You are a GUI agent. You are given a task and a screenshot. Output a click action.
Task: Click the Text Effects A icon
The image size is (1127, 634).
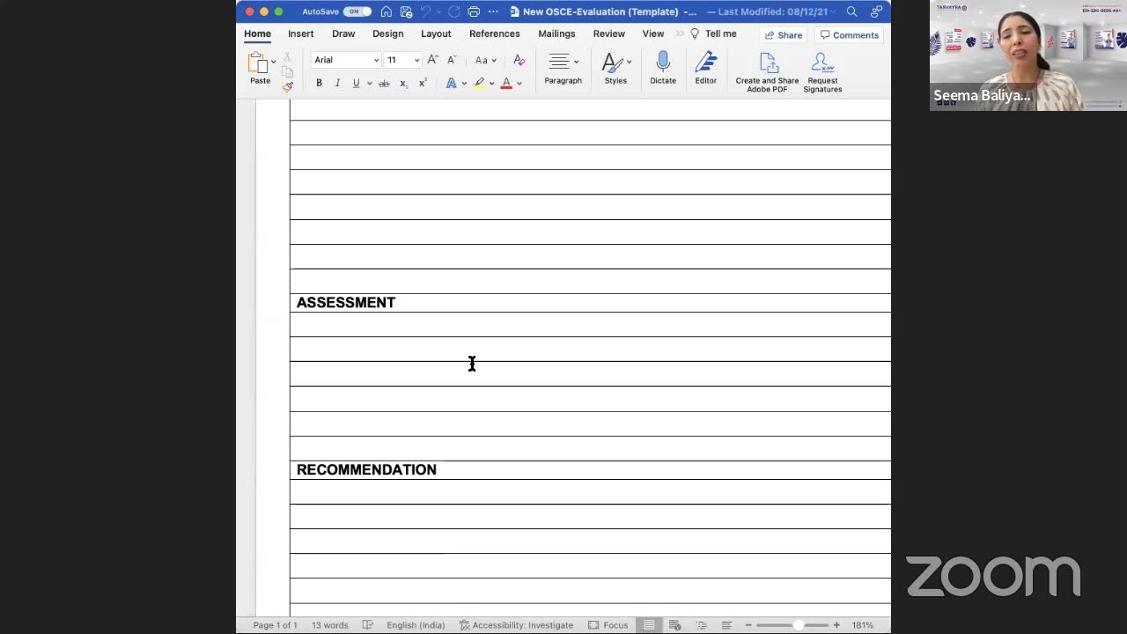pyautogui.click(x=451, y=84)
